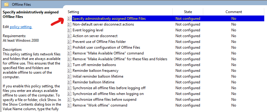This screenshot has width=267, height=112.
Task: Sort list by the Setting column header
Action: point(73,12)
